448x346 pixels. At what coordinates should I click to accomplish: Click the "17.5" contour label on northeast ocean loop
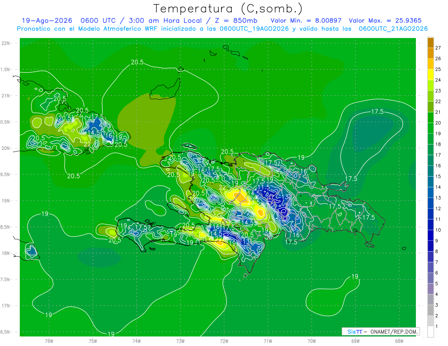(x=377, y=112)
